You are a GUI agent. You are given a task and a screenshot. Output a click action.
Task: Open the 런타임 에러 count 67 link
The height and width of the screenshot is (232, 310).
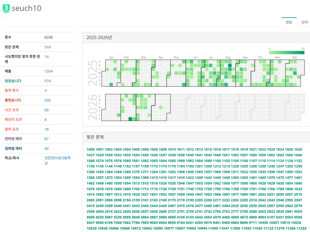click(47, 139)
